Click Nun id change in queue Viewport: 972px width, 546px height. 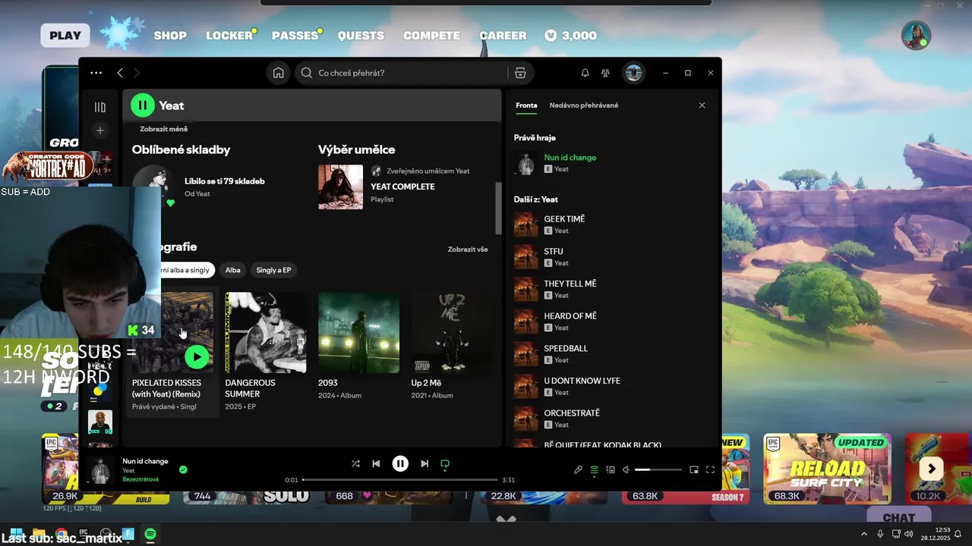570,158
